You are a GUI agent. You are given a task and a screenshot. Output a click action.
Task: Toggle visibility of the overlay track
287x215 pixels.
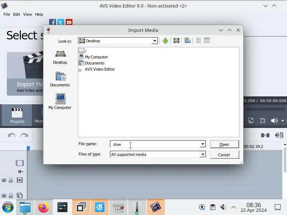pos(4,196)
